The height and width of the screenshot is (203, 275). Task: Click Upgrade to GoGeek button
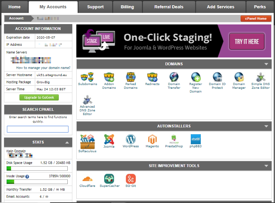(x=39, y=97)
